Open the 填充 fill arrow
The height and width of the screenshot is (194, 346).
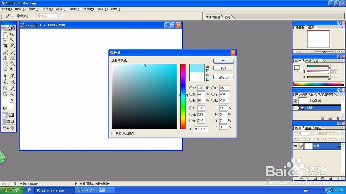coord(342,139)
